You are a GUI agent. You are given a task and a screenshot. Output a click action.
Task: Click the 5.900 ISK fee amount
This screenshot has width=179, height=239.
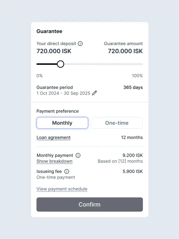click(x=133, y=171)
